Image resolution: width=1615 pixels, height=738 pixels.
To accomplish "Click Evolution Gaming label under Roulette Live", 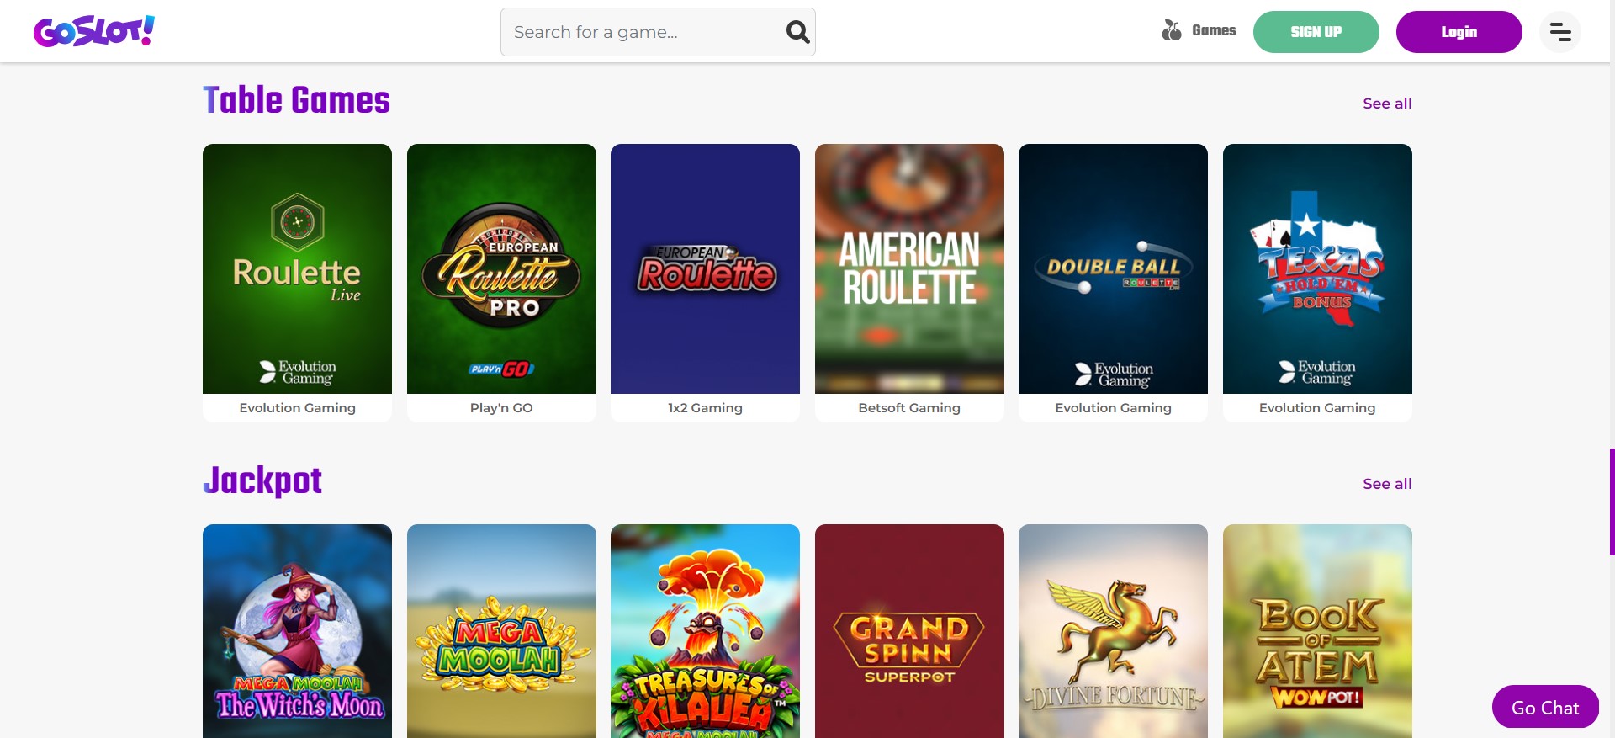I will click(297, 408).
